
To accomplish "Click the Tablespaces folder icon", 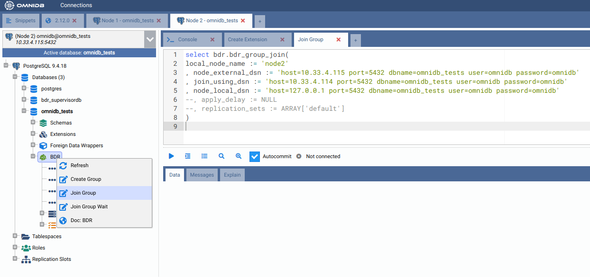I will coord(25,236).
